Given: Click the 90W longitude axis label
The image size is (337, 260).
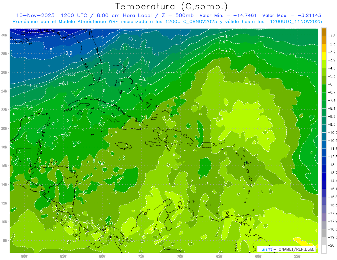Looking at the screenshot, I should pos(24,256).
